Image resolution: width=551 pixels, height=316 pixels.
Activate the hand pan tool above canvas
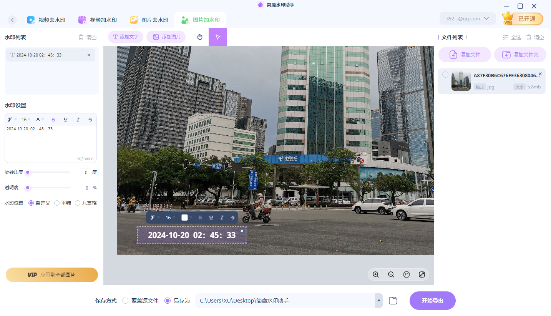(x=199, y=37)
